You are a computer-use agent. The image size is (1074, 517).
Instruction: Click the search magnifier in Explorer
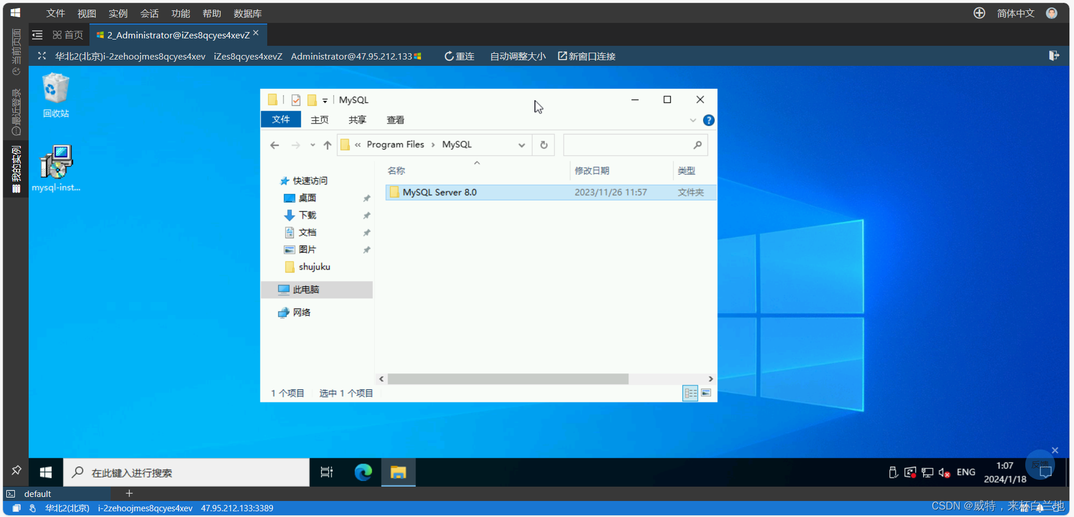click(x=697, y=145)
